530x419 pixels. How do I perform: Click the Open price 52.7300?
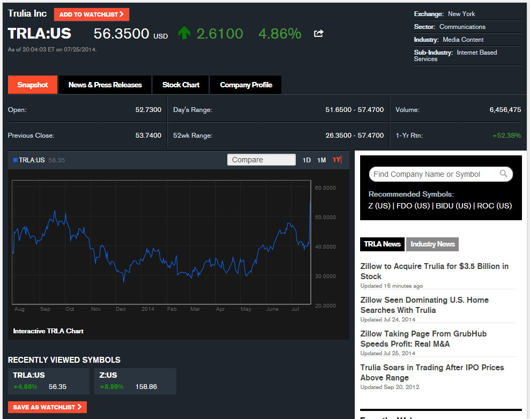click(x=148, y=110)
